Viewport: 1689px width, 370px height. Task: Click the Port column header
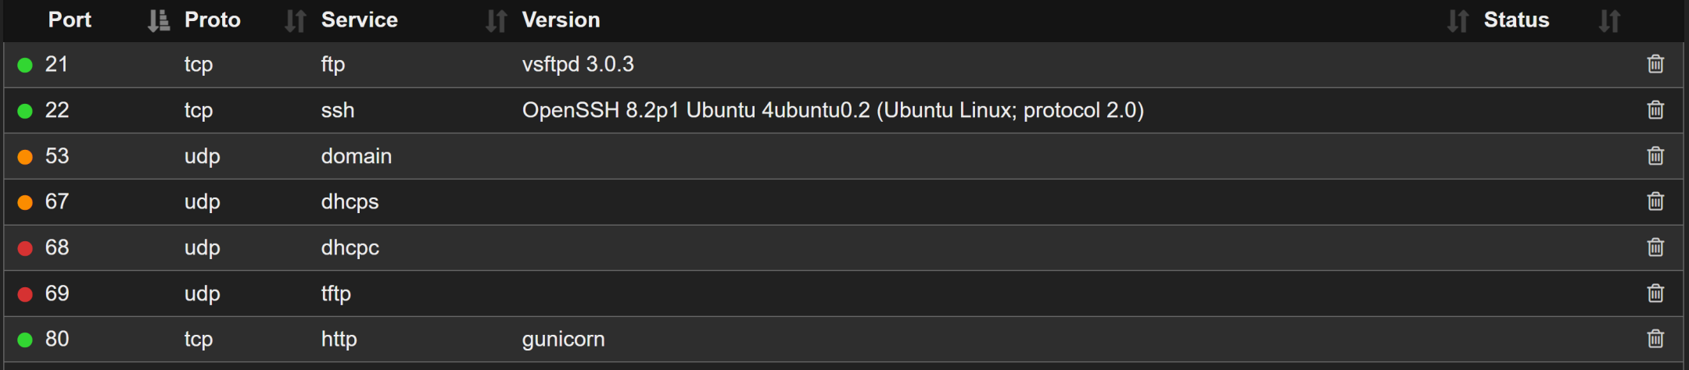click(x=70, y=20)
